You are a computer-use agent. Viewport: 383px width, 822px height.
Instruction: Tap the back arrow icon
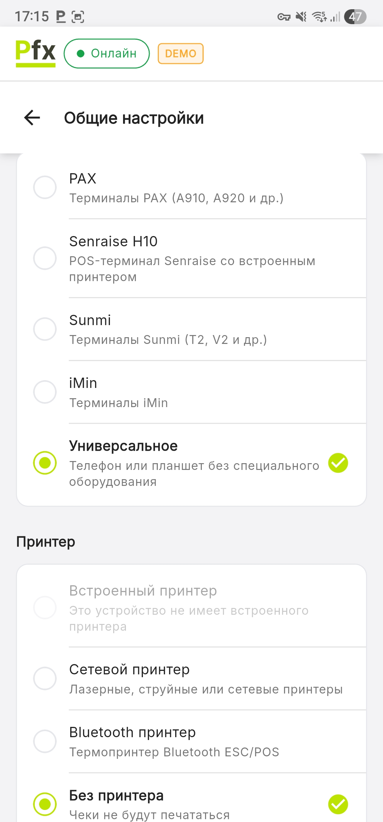pyautogui.click(x=32, y=118)
